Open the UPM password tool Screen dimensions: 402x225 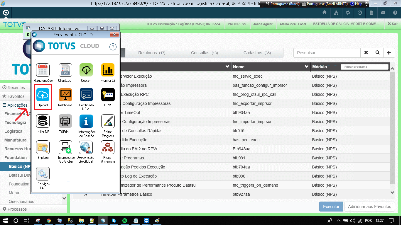(x=108, y=95)
